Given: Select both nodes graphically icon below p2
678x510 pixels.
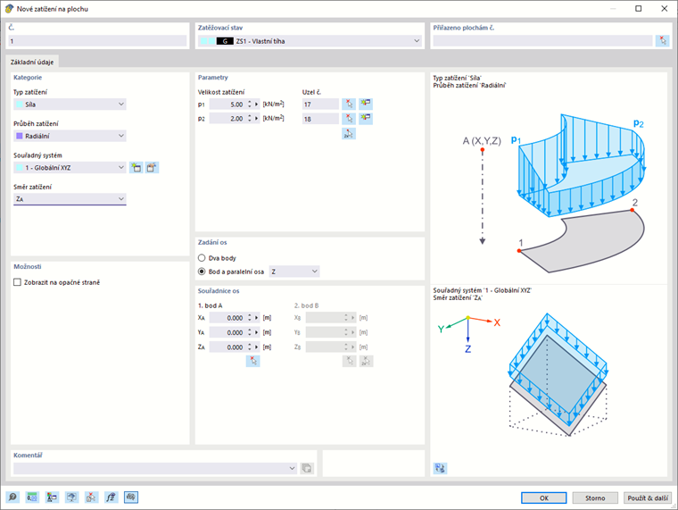Looking at the screenshot, I should coord(349,134).
